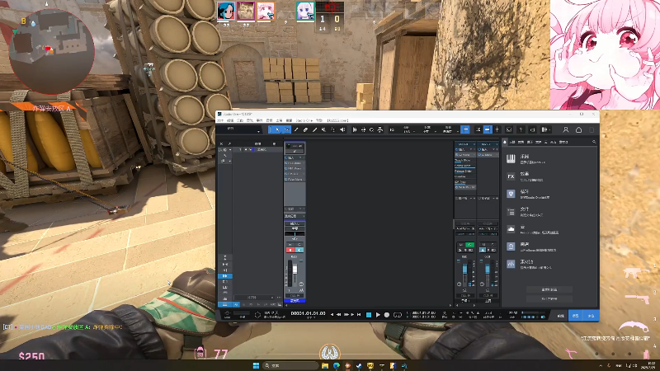Open the help question mark icon
660x371 pixels.
[521, 129]
